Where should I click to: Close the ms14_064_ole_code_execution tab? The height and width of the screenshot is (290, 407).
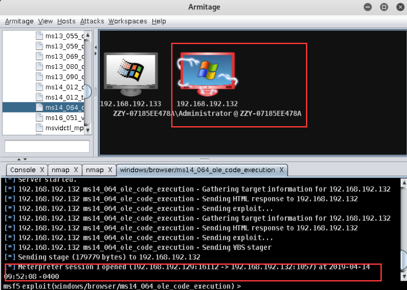click(281, 170)
